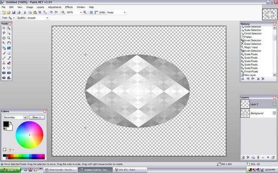The image size is (278, 173).
Task: Select the Eraser tool
Action: point(9,53)
